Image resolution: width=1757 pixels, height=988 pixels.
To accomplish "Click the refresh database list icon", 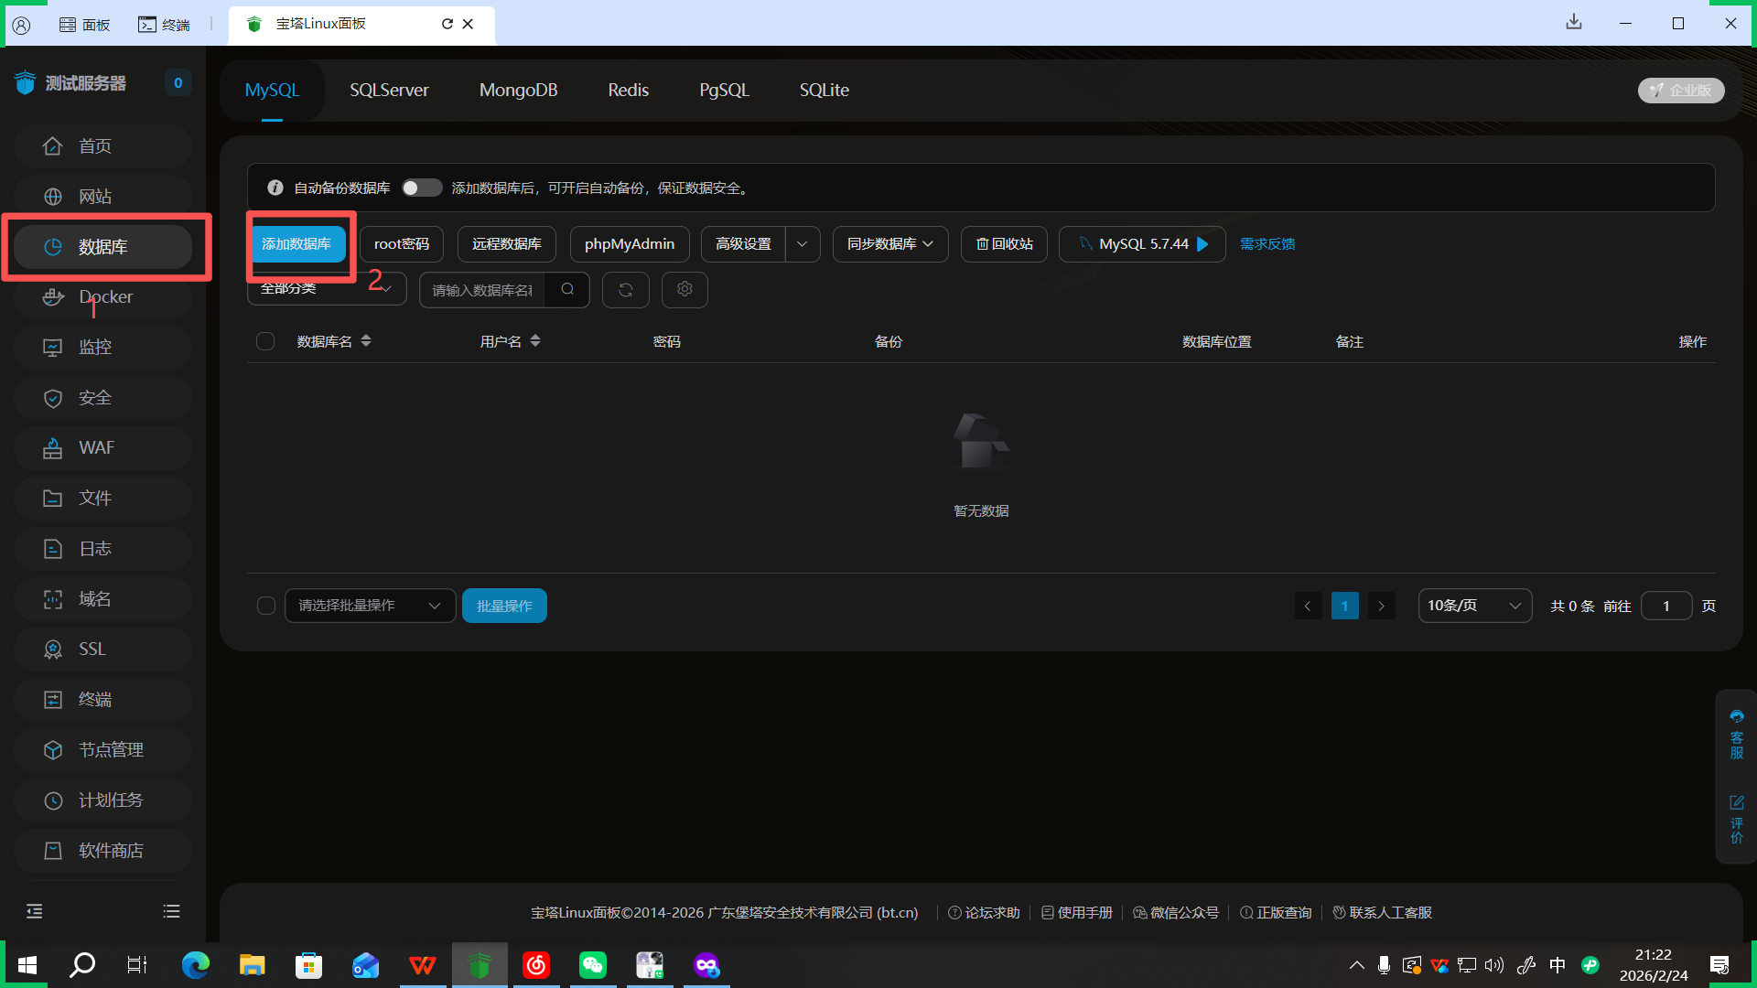I will pyautogui.click(x=626, y=290).
